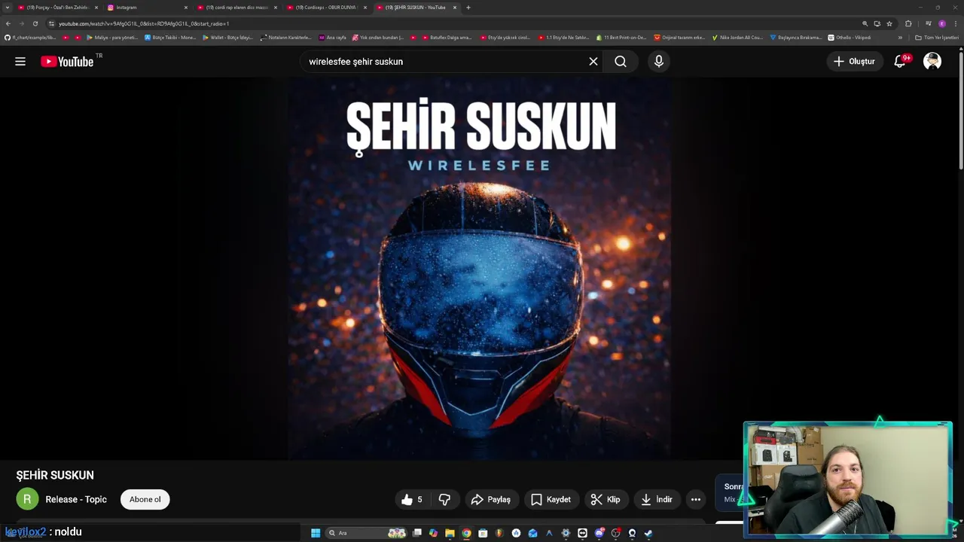Dislike the video with thumbs down
The image size is (964, 542).
click(444, 499)
